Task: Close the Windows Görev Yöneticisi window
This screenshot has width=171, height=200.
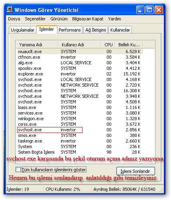Action: pos(159,10)
